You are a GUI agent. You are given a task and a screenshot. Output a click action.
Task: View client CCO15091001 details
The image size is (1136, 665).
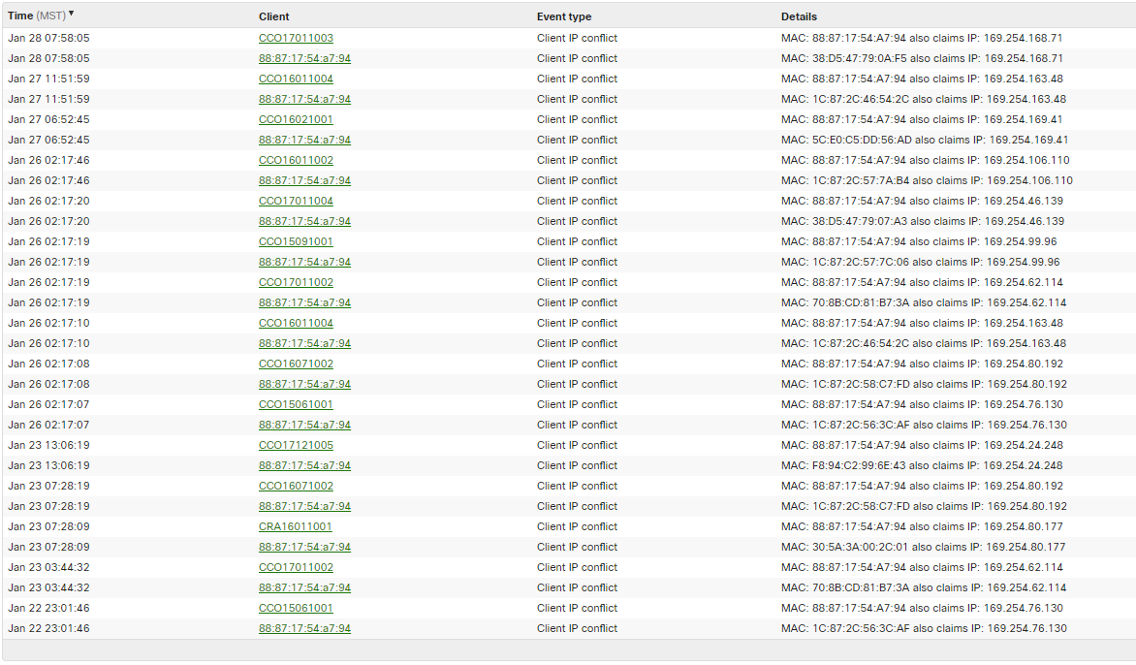click(296, 241)
